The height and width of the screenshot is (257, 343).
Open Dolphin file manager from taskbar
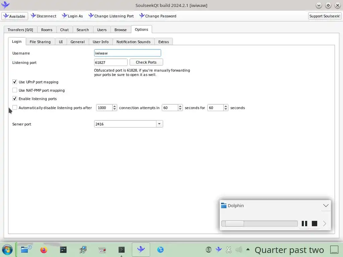[25, 249]
